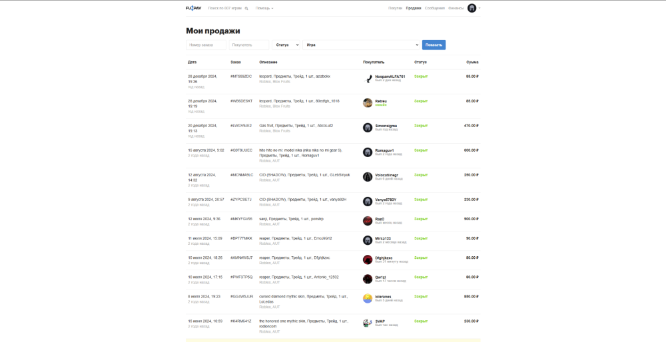
Task: Click buyer name Qw1zl
Action: [x=380, y=277]
